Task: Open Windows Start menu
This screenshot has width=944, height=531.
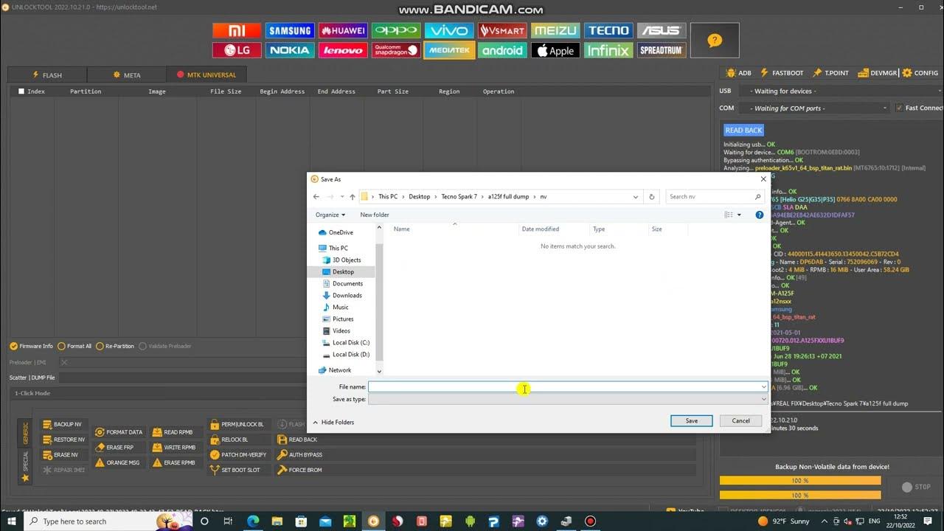Action: [x=12, y=521]
